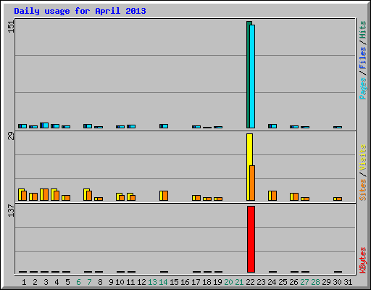371x290 pixels.
Task: Click the '151' y-axis maximum value
Action: point(11,27)
